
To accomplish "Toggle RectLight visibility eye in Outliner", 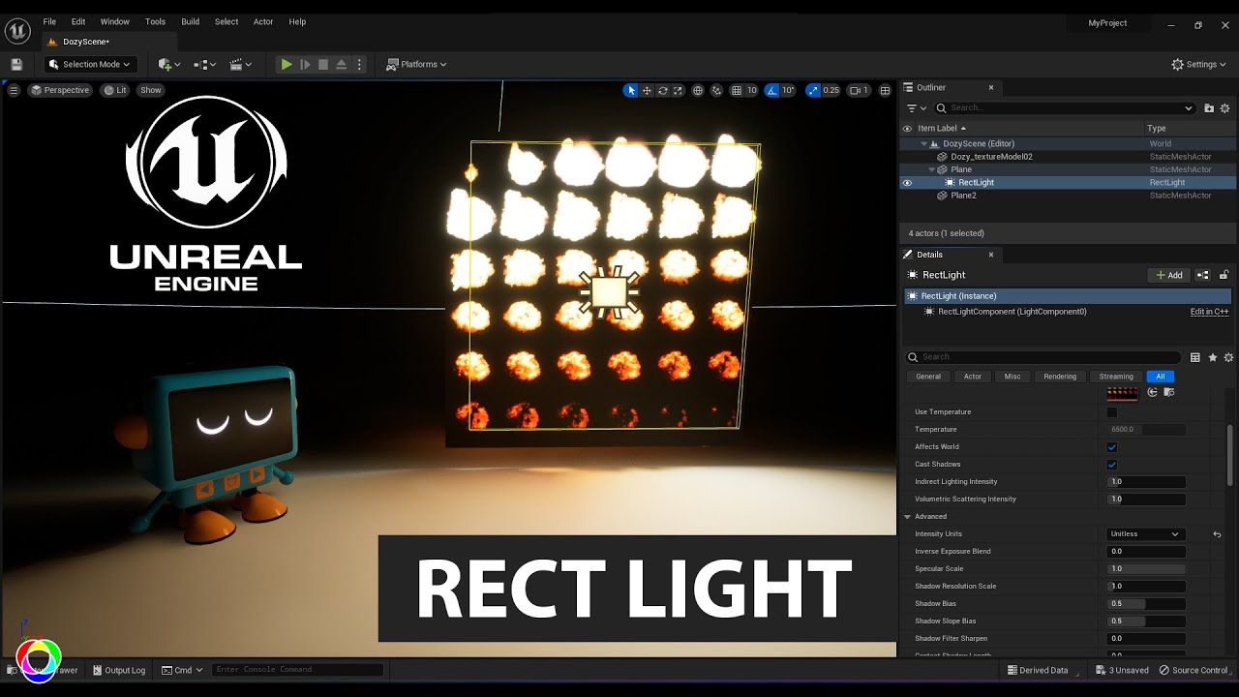I will tap(907, 182).
